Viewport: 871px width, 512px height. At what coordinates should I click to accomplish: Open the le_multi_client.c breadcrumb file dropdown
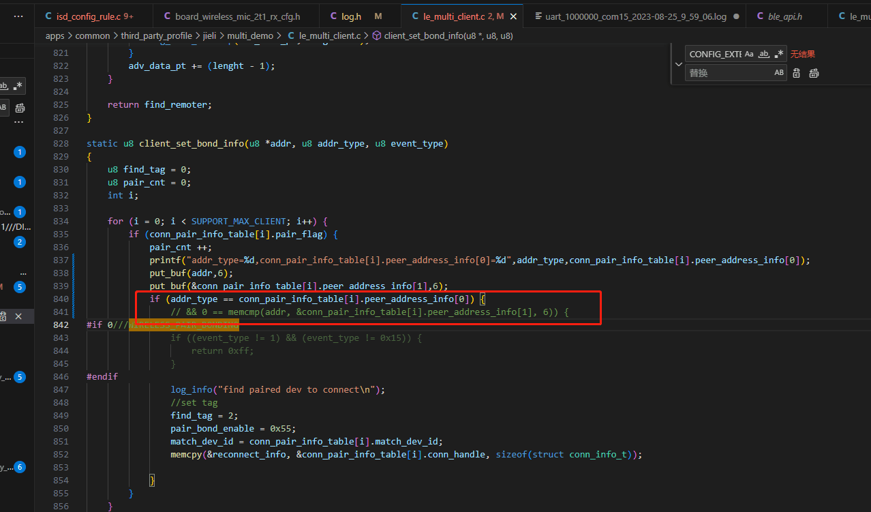[x=323, y=35]
